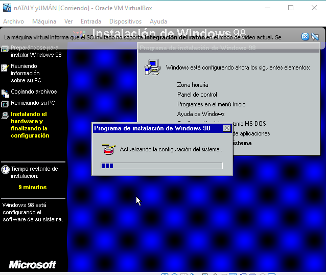This screenshot has width=326, height=275.
Task: Click the Reiniciando su PC step icon
Action: [5, 103]
